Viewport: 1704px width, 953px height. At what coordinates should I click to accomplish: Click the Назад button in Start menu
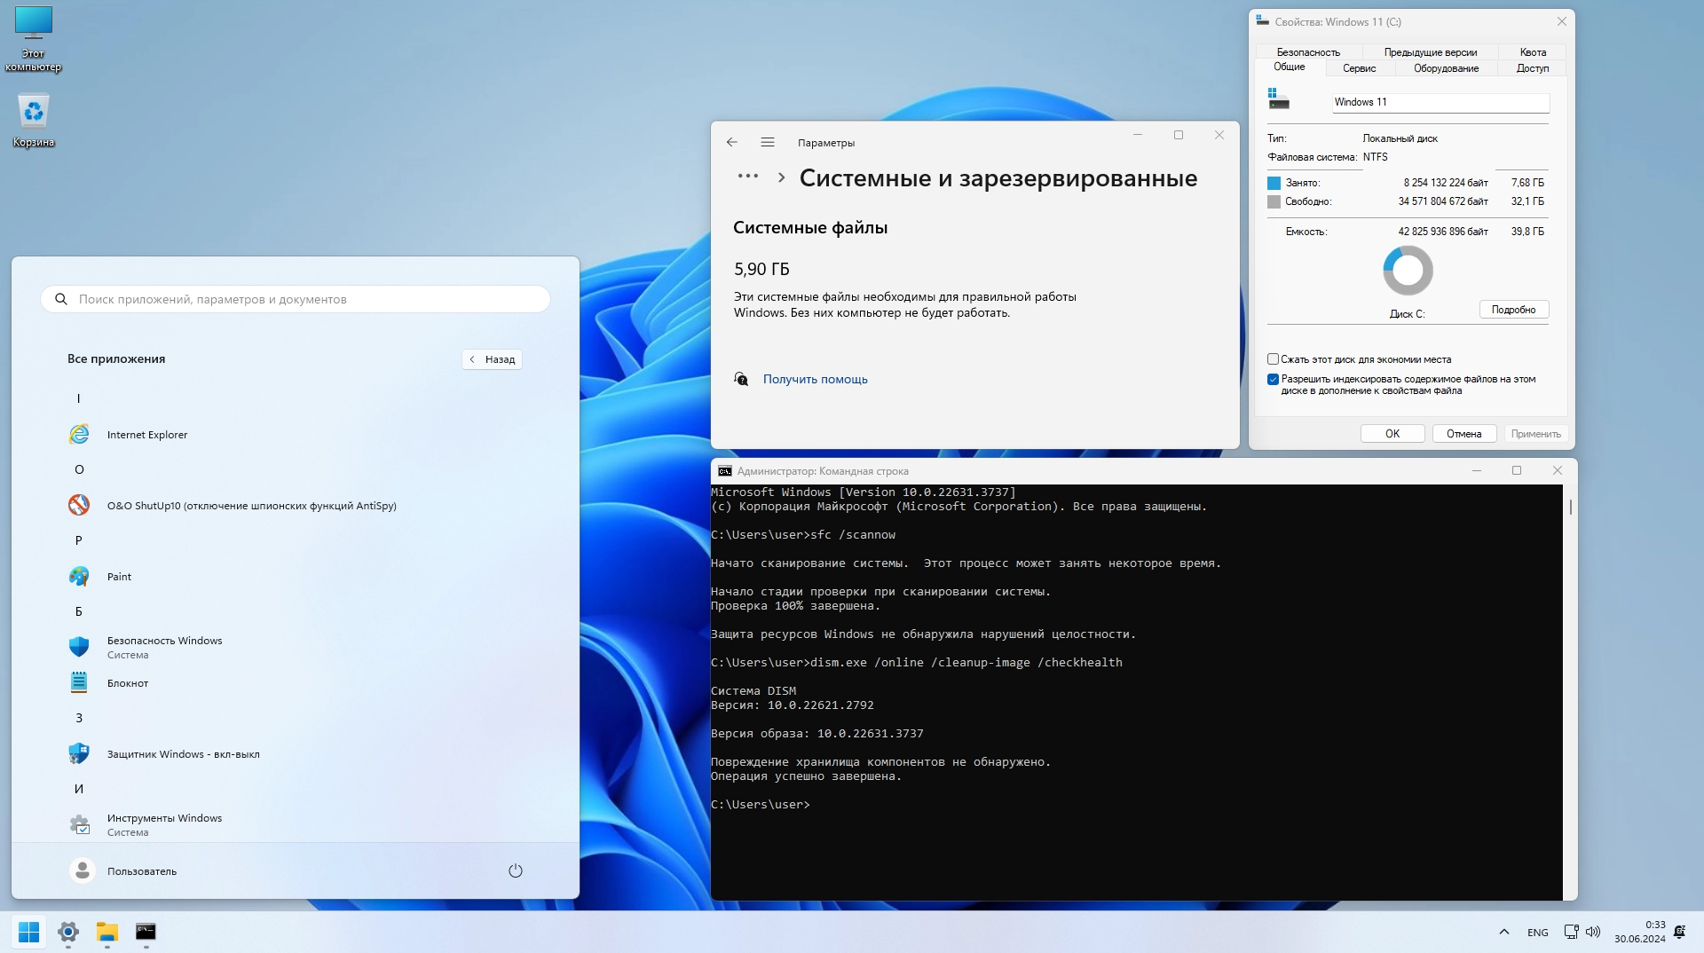click(x=492, y=359)
